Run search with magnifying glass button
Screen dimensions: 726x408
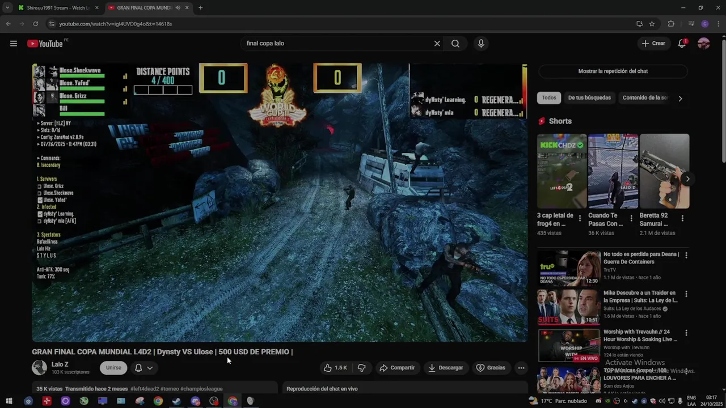click(x=455, y=44)
